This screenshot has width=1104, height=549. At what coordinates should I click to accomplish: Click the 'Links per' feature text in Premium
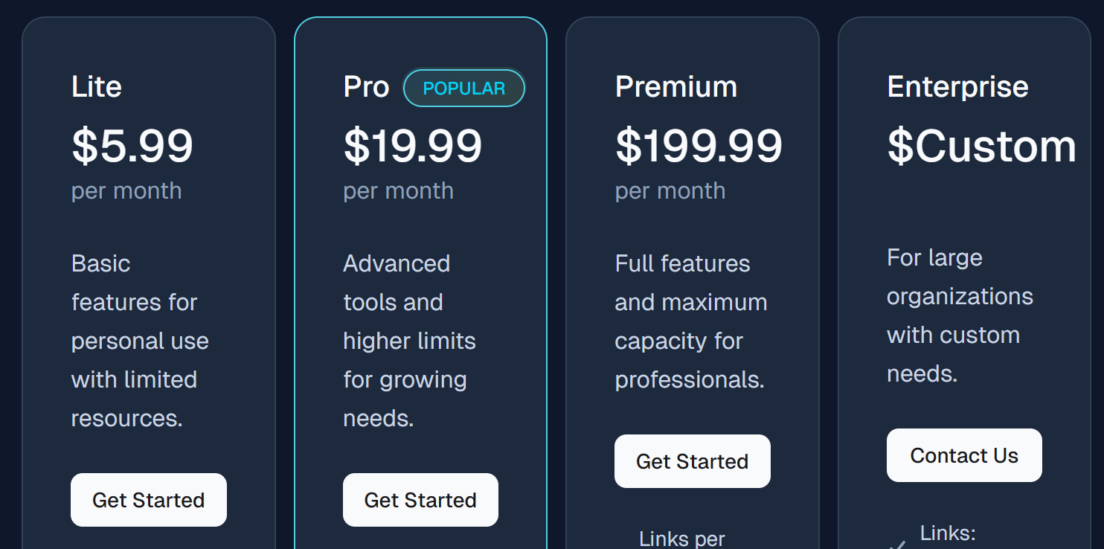[681, 539]
